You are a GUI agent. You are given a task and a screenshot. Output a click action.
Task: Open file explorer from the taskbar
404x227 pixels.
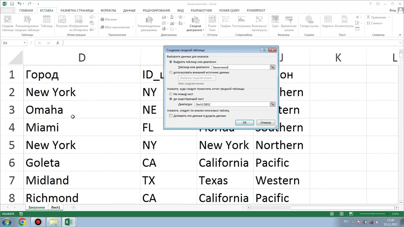click(x=54, y=222)
